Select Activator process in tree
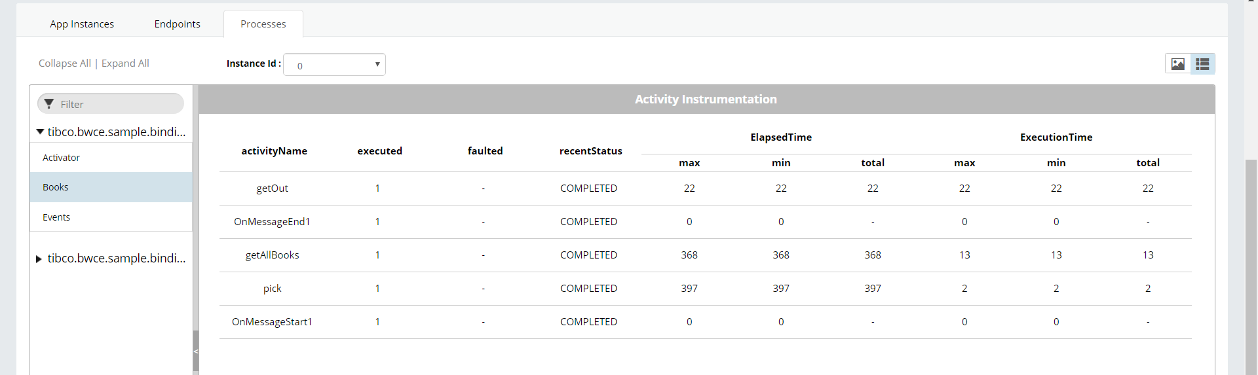This screenshot has height=375, width=1258. tap(111, 158)
